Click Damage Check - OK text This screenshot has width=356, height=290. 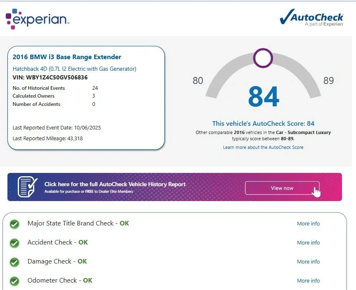pos(57,261)
